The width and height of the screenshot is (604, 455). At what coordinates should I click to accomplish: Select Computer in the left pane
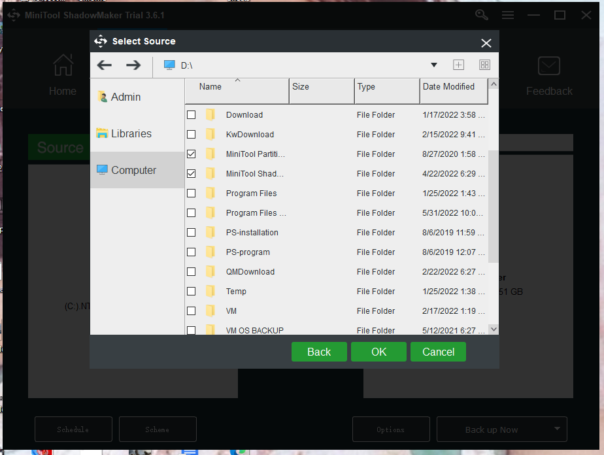tap(137, 170)
